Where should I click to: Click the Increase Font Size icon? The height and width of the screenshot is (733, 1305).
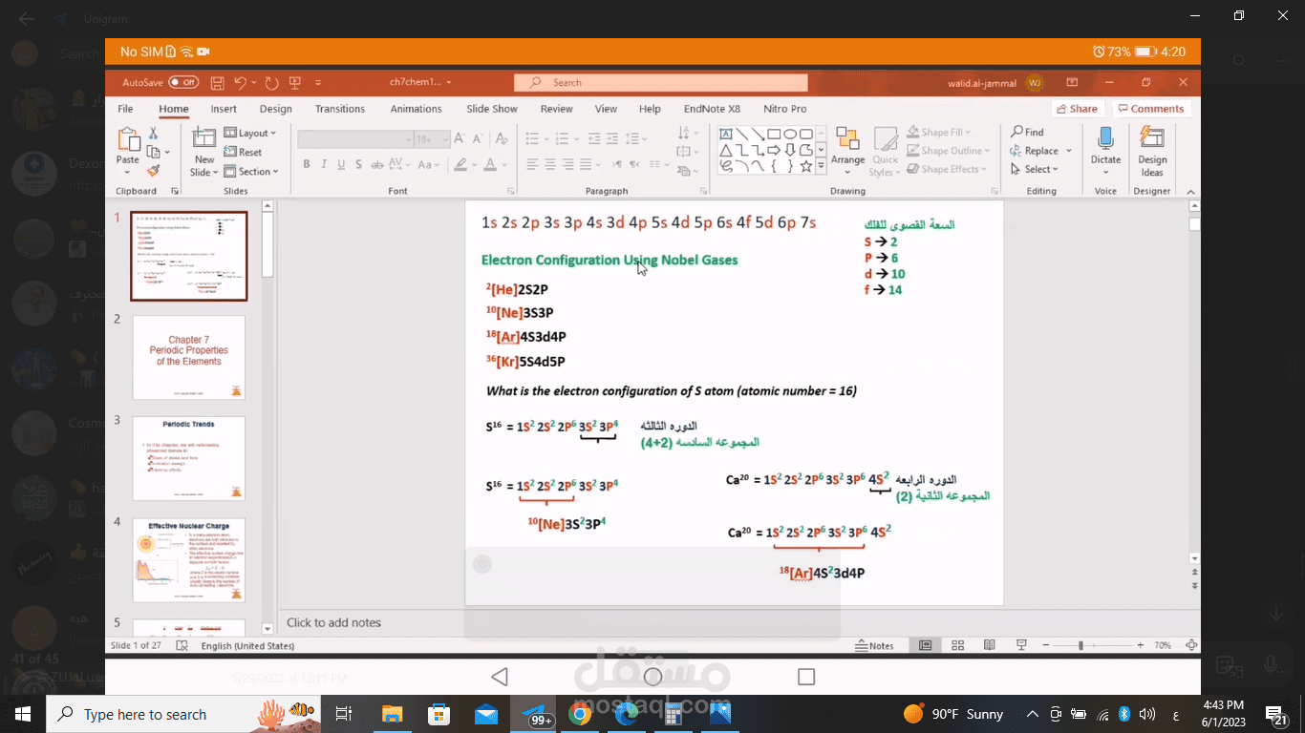point(460,139)
